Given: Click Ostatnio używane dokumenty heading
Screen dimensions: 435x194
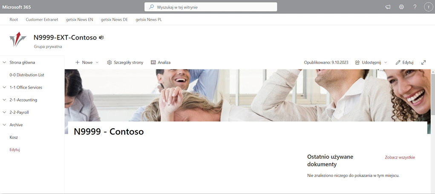Looking at the screenshot, I should click(x=330, y=160).
